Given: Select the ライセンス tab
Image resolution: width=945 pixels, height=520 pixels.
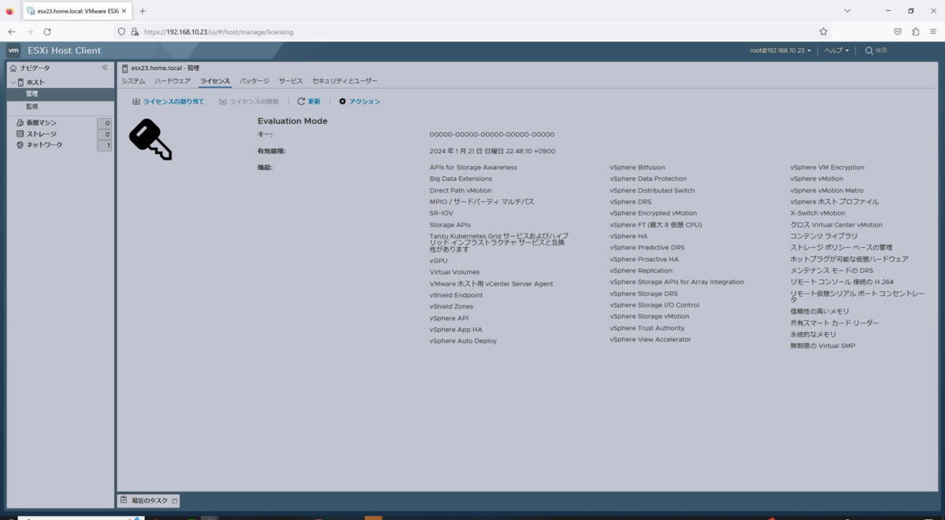Looking at the screenshot, I should 215,81.
